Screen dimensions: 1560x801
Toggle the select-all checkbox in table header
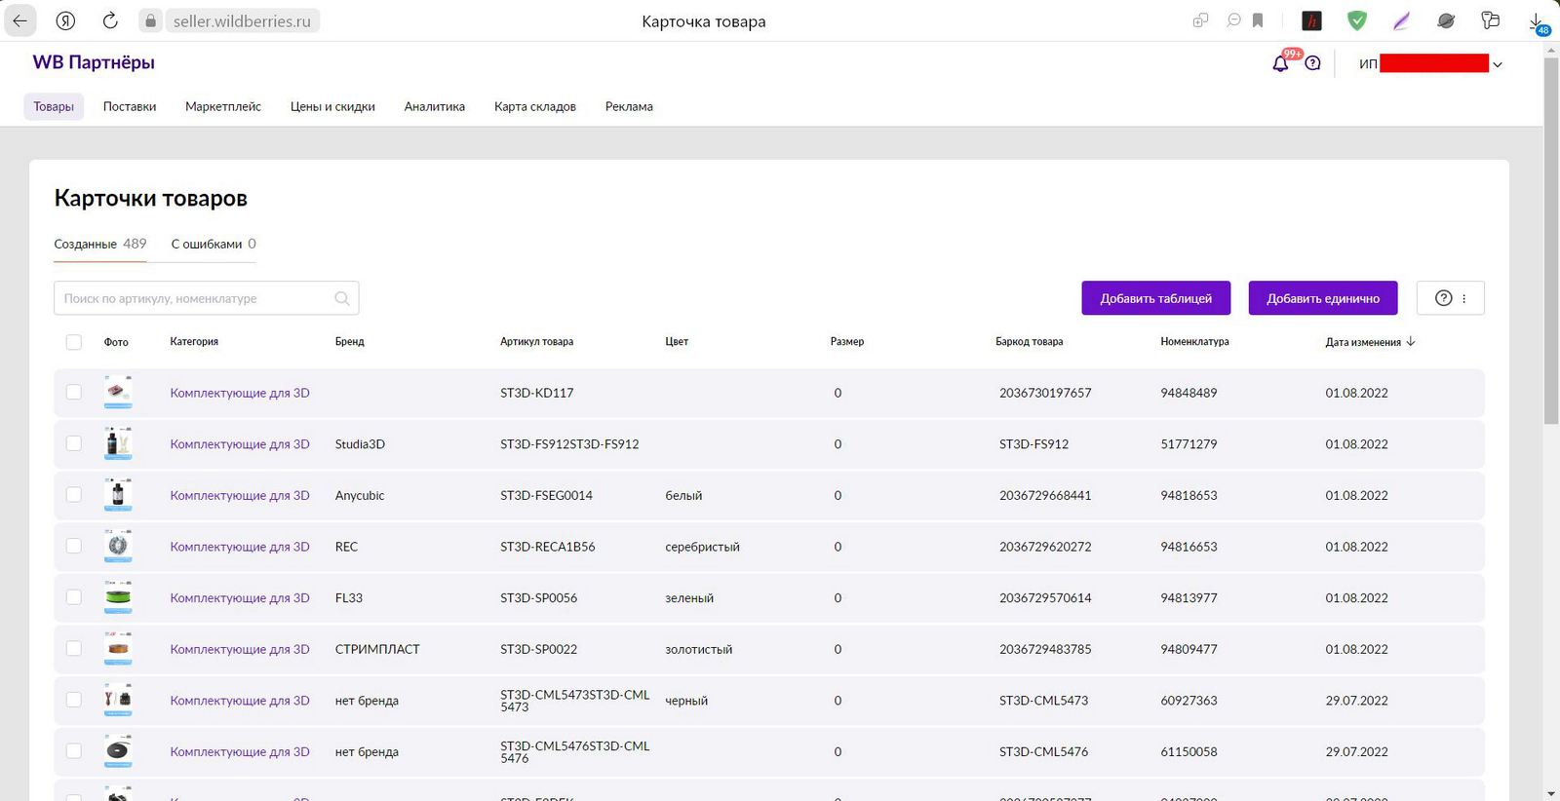74,342
